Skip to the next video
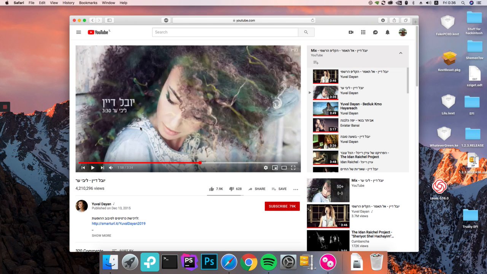487x274 pixels. coord(102,167)
